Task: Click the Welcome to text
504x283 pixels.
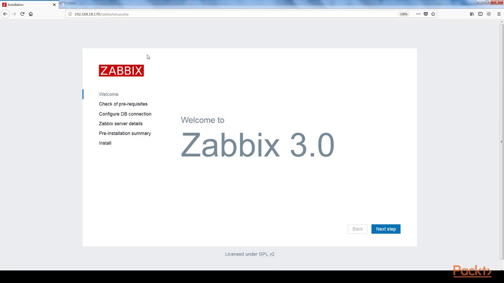Action: (202, 120)
